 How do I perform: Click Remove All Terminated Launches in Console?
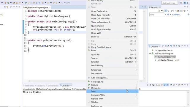[153, 85]
